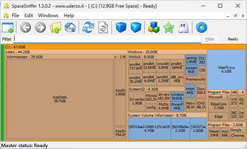Select the WwanF 4KB file block
Screen dimensions: 247x149
[x=177, y=106]
